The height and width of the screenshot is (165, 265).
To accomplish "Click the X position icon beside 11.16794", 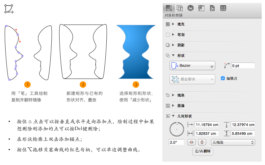I will point(190,125).
